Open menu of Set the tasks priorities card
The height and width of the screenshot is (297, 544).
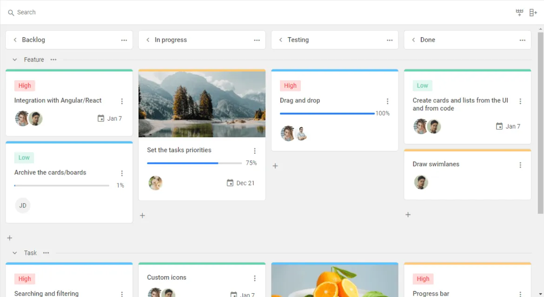[x=255, y=151]
